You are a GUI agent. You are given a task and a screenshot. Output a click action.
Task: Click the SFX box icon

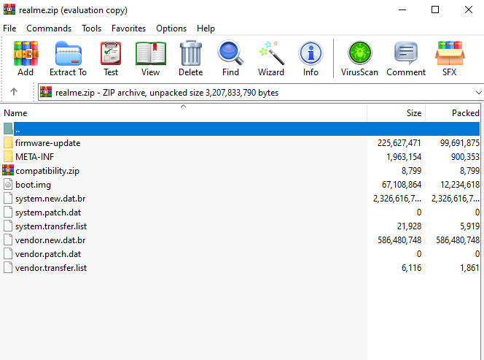(450, 53)
